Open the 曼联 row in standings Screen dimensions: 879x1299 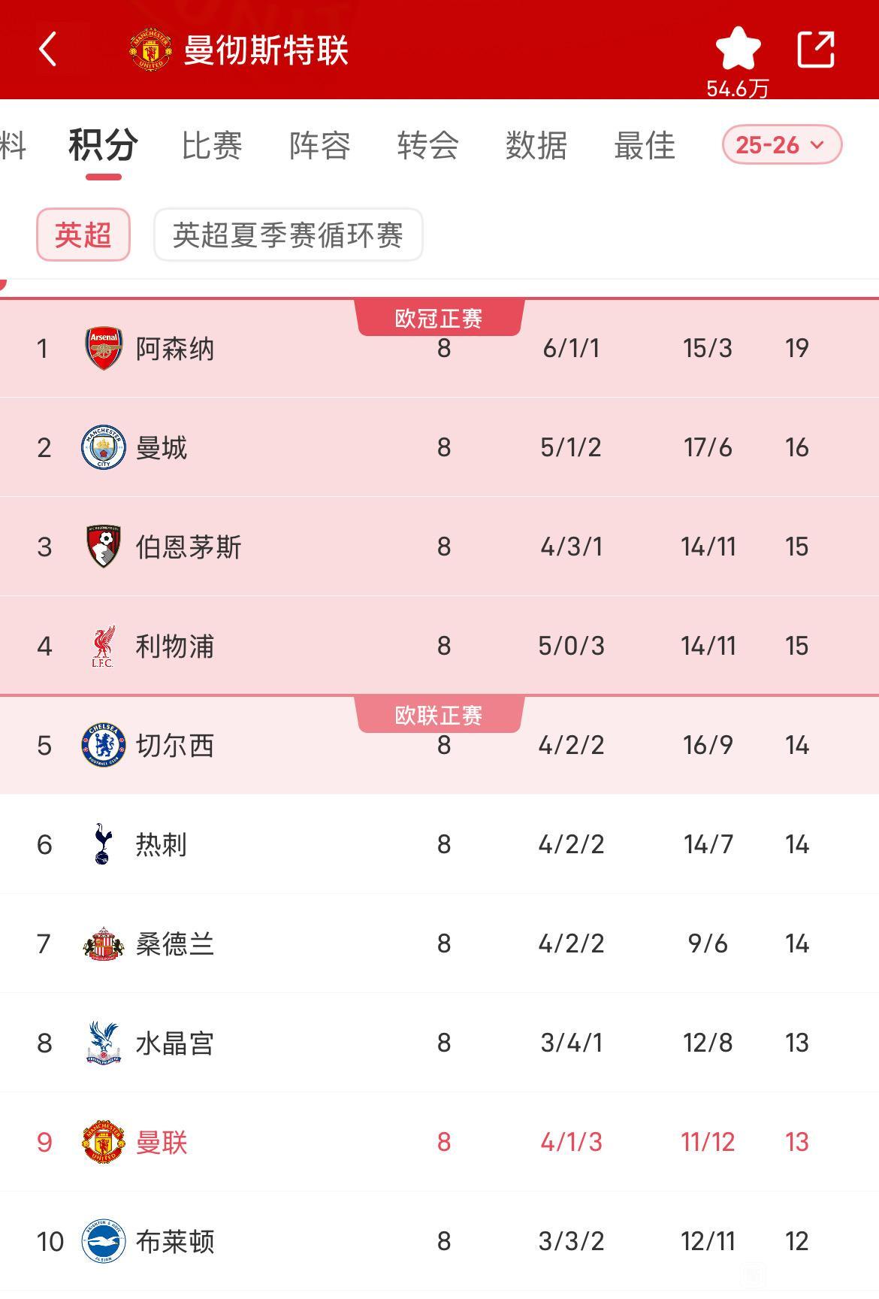tap(439, 1142)
